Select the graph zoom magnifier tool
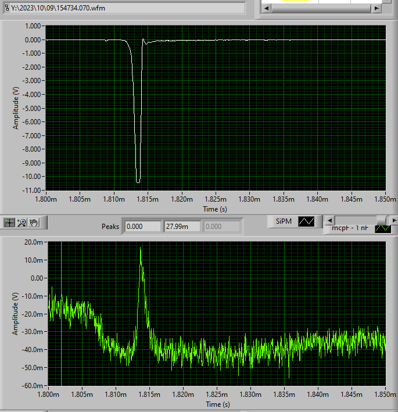This screenshot has height=412, width=398. (x=21, y=223)
